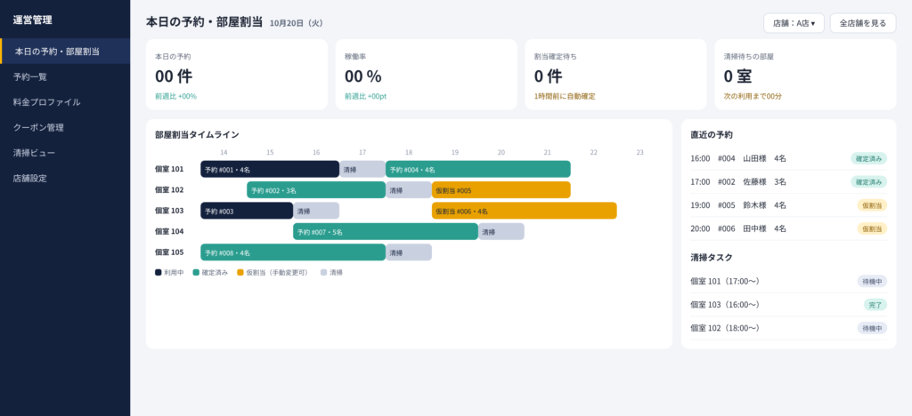Open 予約一覧 from sidebar

[x=65, y=76]
